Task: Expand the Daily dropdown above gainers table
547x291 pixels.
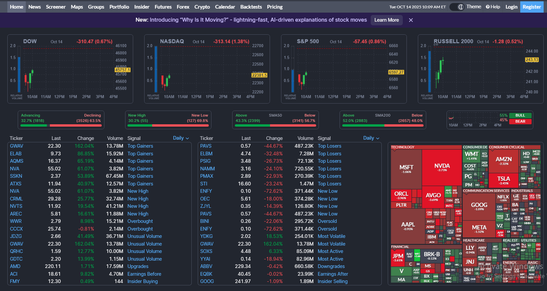Action: (x=181, y=138)
